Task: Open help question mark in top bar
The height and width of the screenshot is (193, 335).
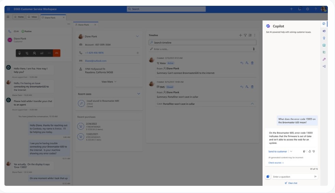Action: coord(316,9)
